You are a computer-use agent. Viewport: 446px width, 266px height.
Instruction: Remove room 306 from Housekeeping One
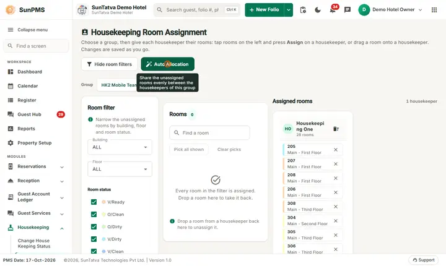click(336, 249)
